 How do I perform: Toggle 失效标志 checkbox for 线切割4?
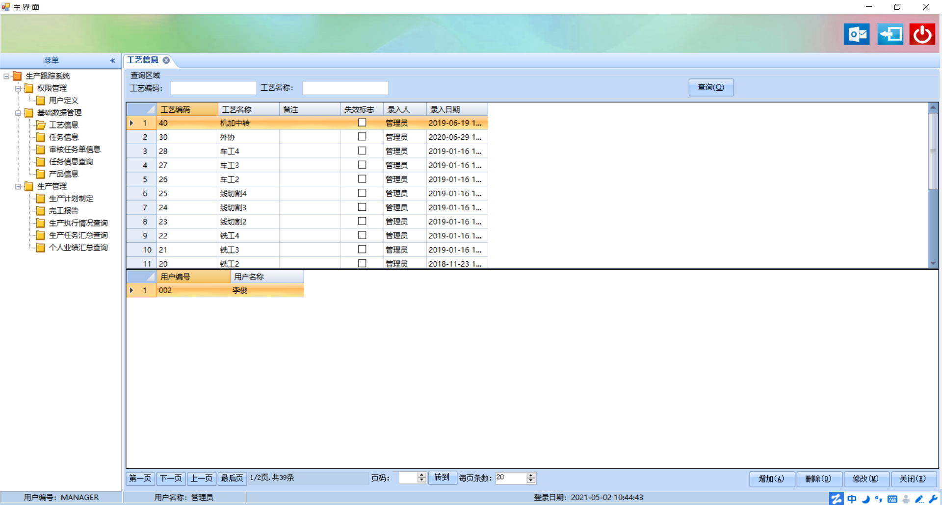(x=362, y=193)
